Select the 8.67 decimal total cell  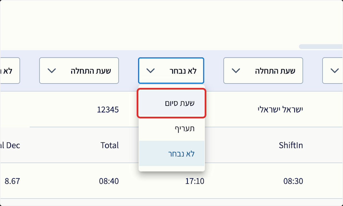(13, 181)
